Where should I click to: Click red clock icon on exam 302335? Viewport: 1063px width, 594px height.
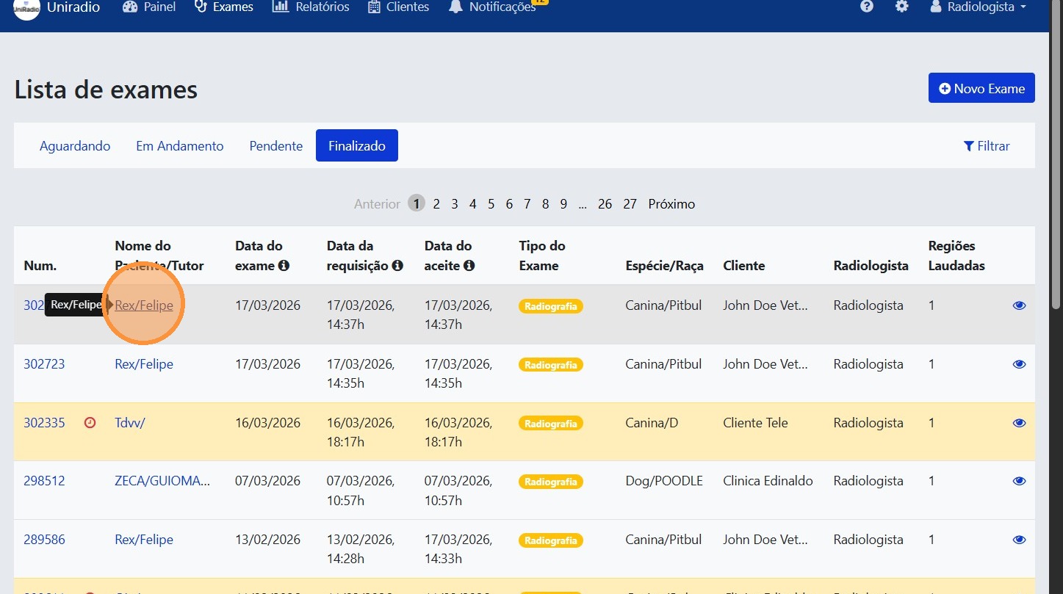(90, 423)
